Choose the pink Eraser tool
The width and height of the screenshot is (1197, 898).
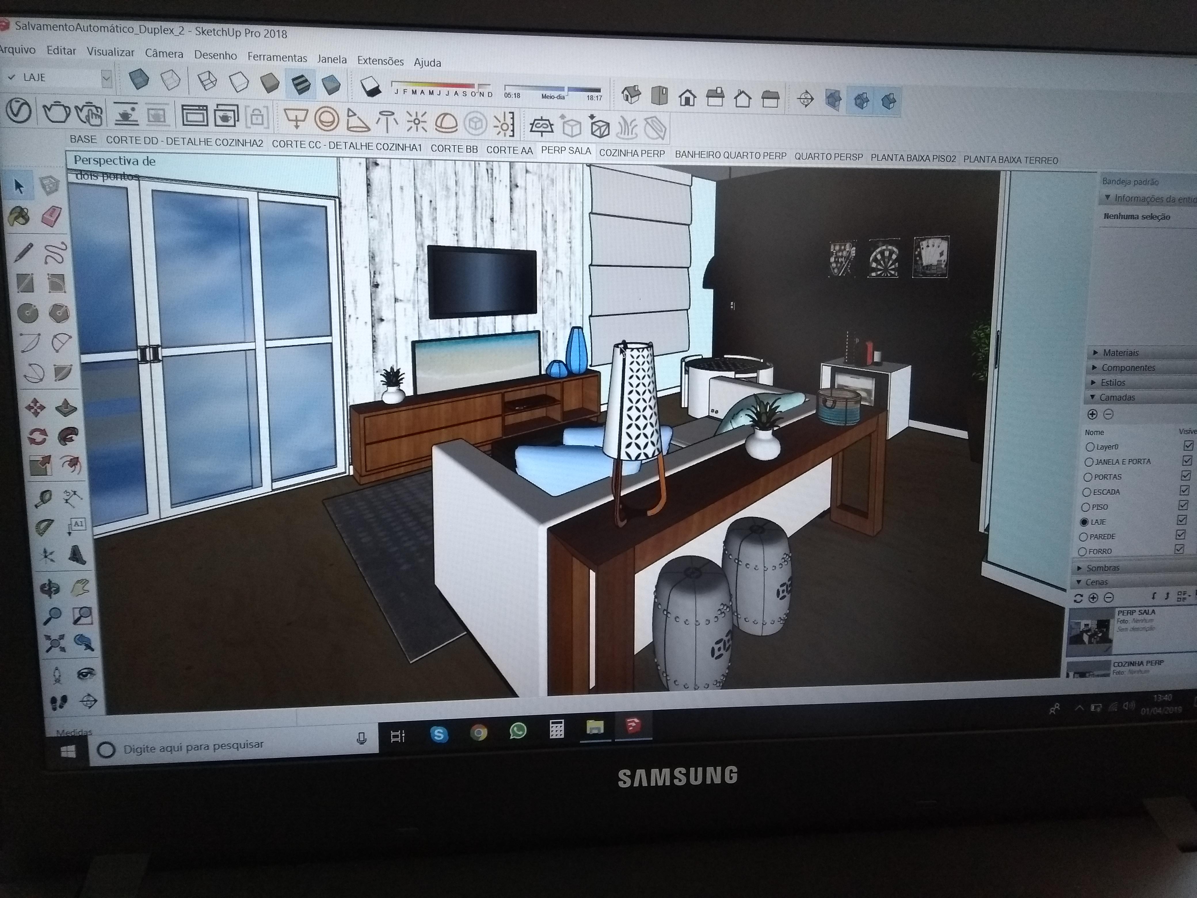[x=52, y=216]
